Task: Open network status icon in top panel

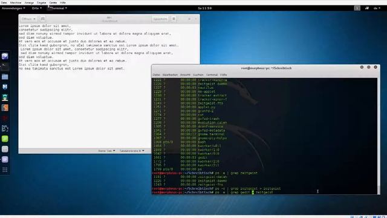Action: [x=367, y=8]
